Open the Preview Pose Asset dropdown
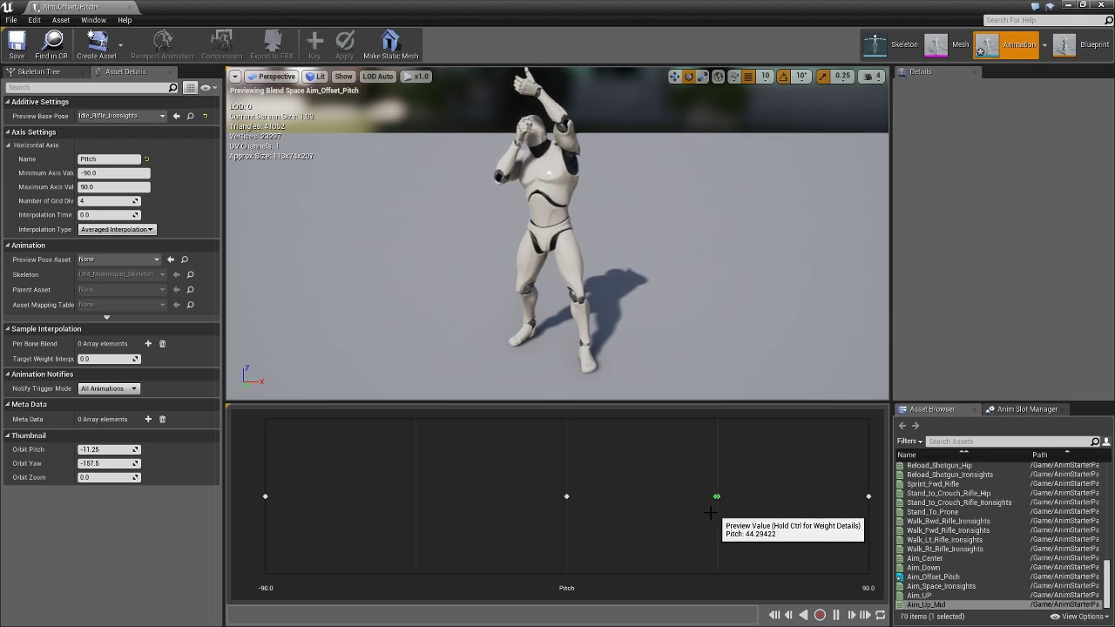1115x627 pixels. [x=119, y=260]
